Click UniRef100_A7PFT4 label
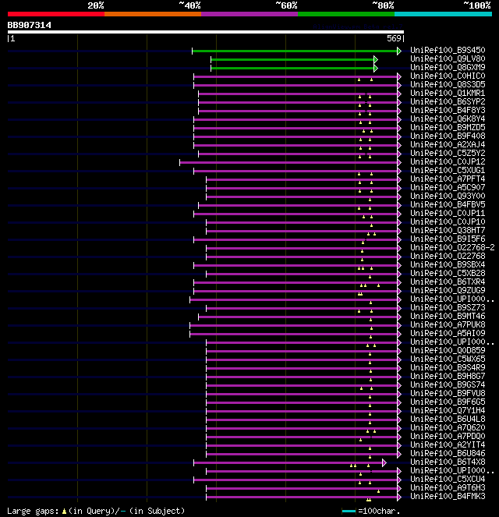 [448, 179]
